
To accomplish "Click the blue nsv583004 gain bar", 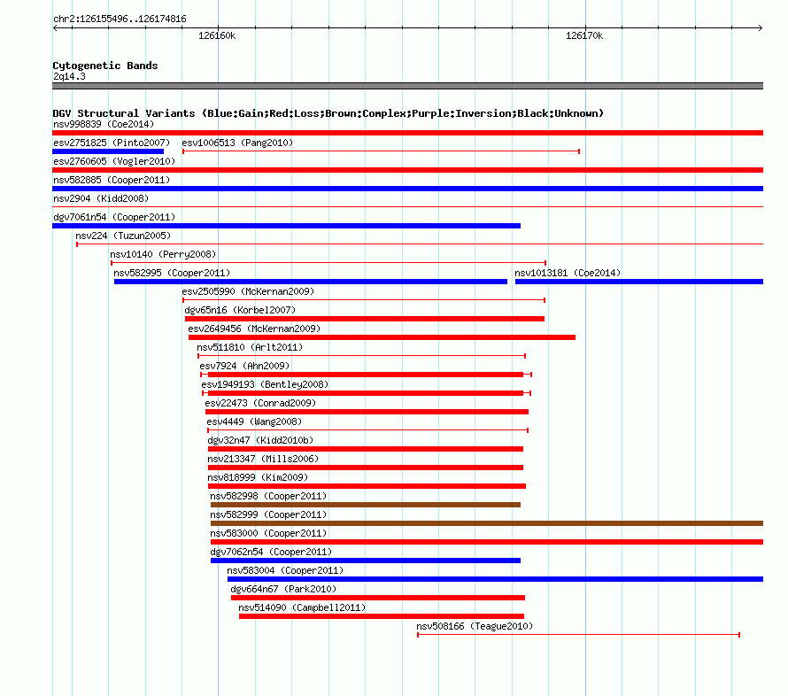I will [x=496, y=579].
